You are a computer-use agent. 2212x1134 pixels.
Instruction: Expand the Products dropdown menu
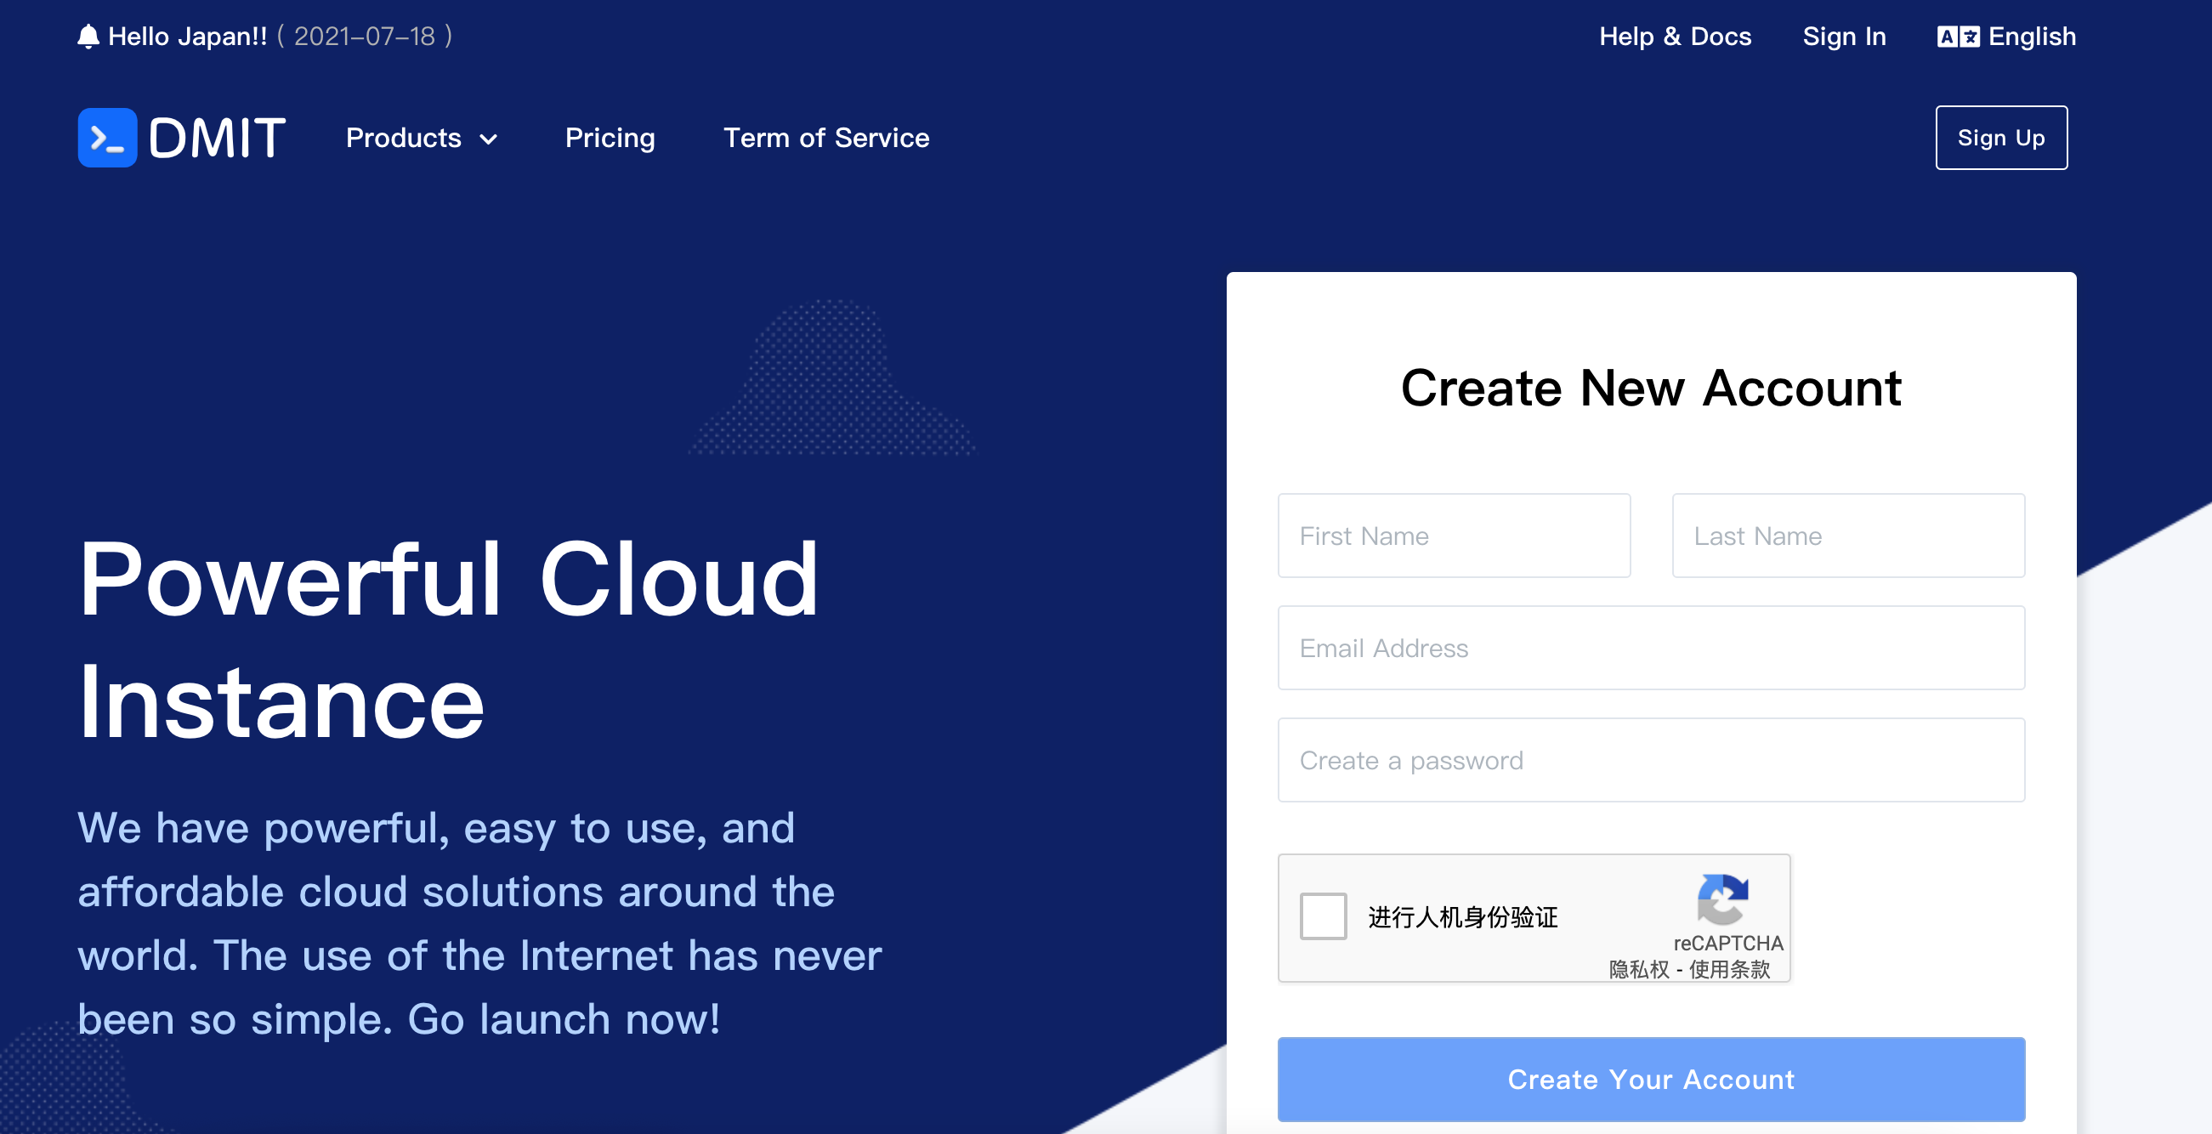coord(421,138)
